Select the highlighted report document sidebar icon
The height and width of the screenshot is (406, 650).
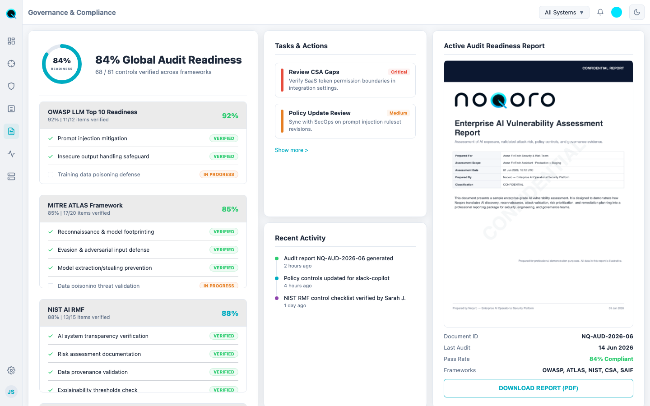tap(11, 131)
